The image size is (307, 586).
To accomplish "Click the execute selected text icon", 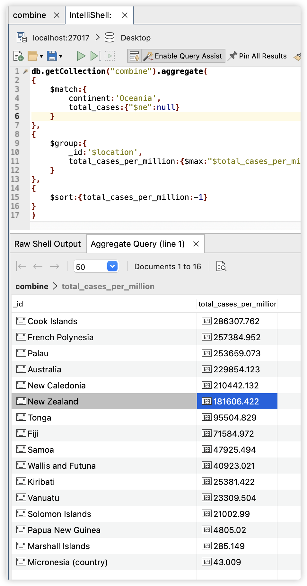I will click(x=110, y=56).
